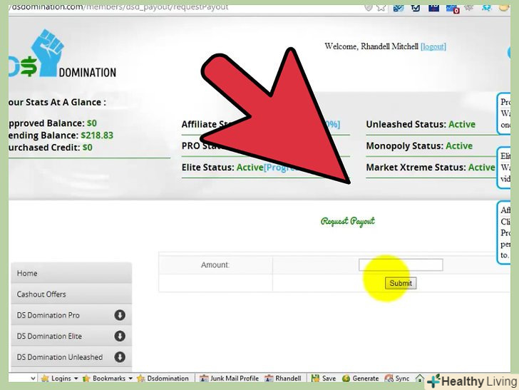Click the browser address bar URL

coord(119,7)
